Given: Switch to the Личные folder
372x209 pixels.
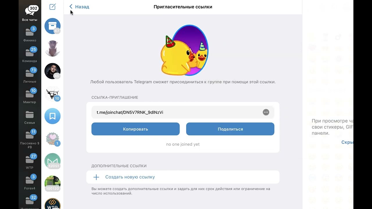Looking at the screenshot, I should coord(30,75).
